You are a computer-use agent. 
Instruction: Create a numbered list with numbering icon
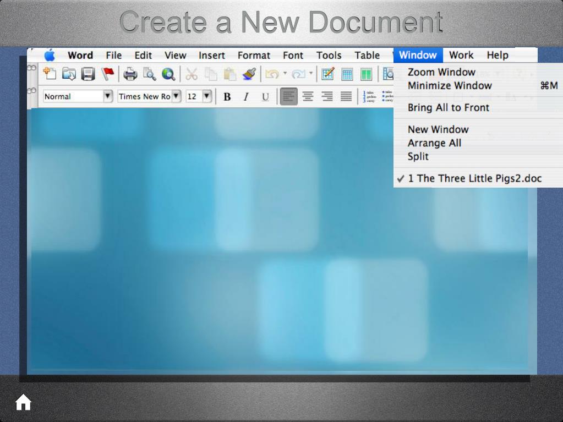369,96
